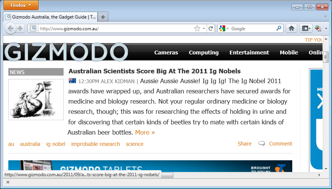Run the search with the magnifier icon

coord(279,28)
